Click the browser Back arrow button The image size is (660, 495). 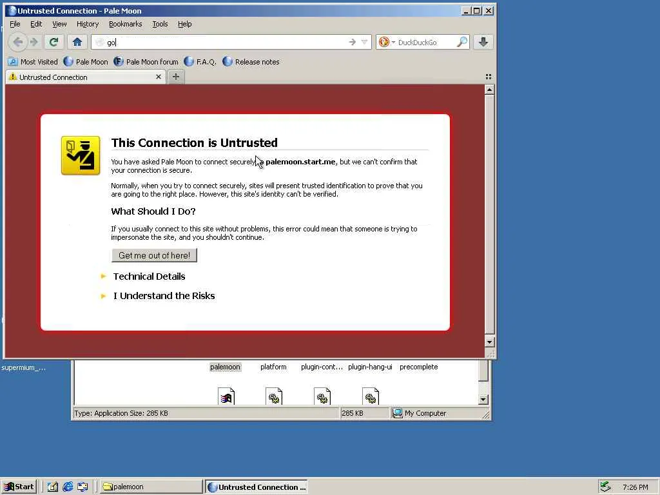(17, 42)
